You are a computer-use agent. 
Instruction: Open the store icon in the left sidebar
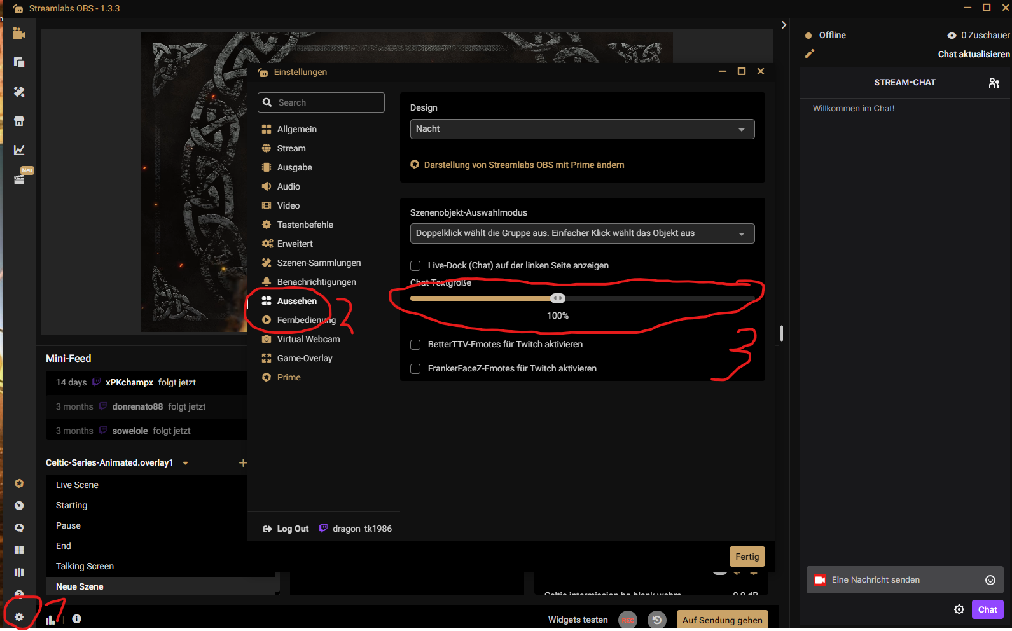(19, 121)
